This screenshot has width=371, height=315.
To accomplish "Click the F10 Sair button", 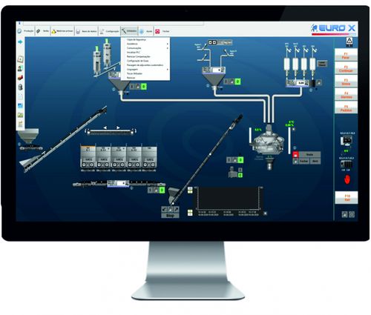I will click(347, 198).
